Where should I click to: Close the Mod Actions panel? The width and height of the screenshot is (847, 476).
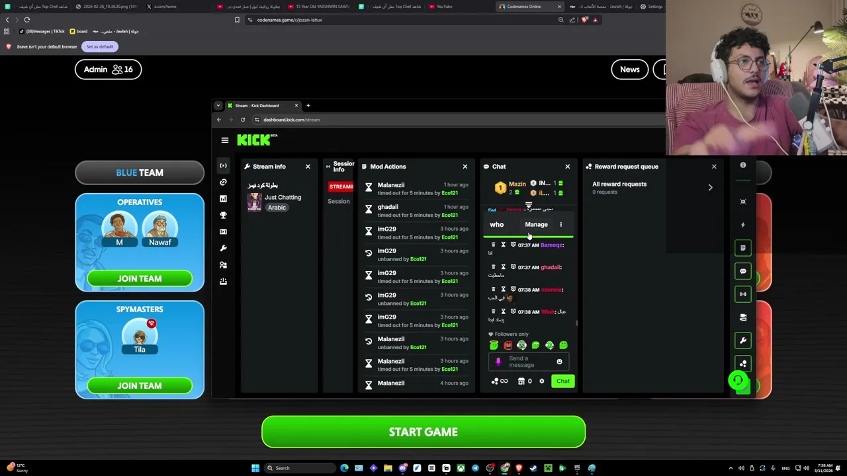(x=465, y=167)
